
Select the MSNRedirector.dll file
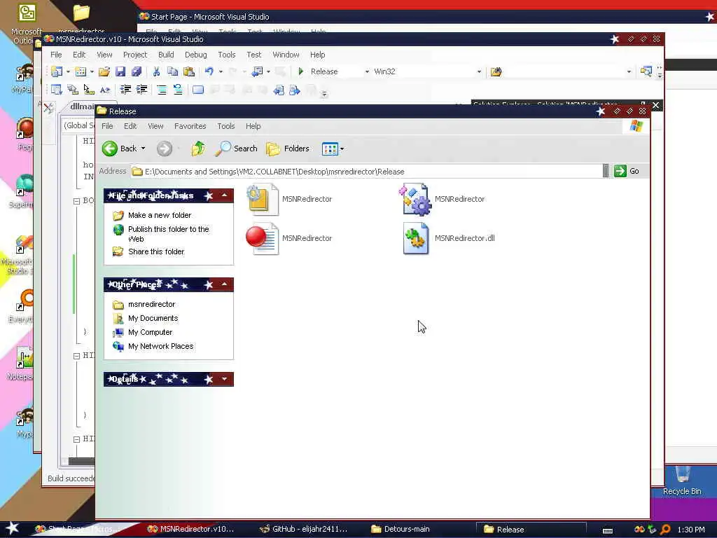[449, 238]
